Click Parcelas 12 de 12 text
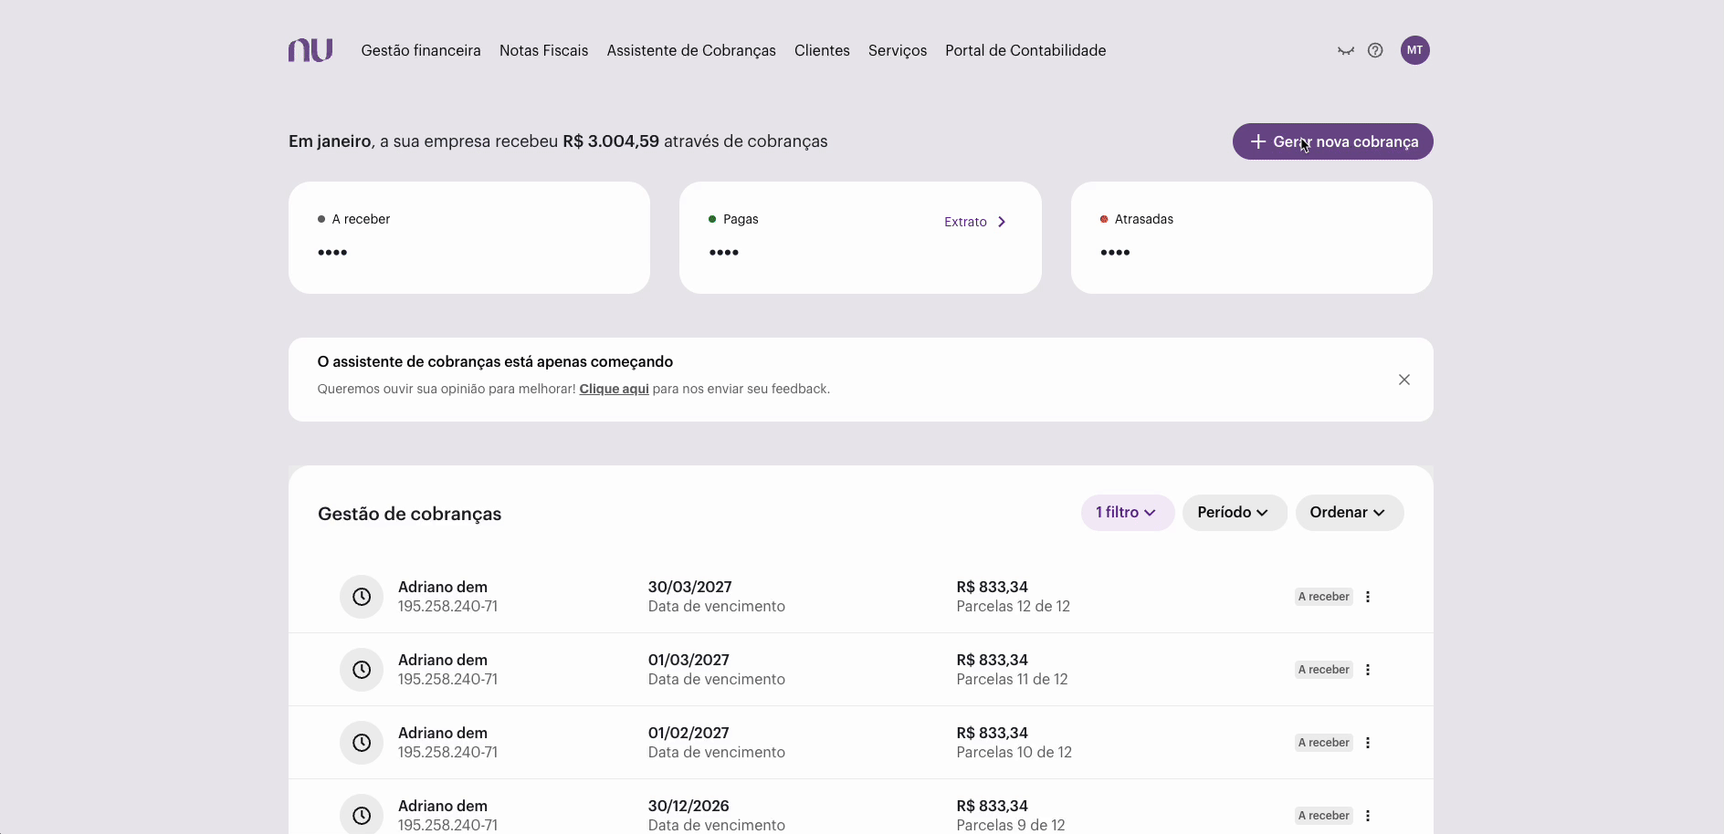 pyautogui.click(x=1014, y=606)
